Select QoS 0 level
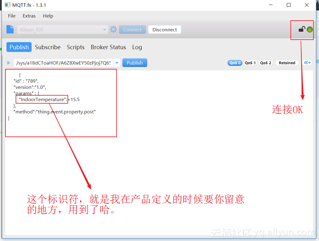 pyautogui.click(x=235, y=63)
